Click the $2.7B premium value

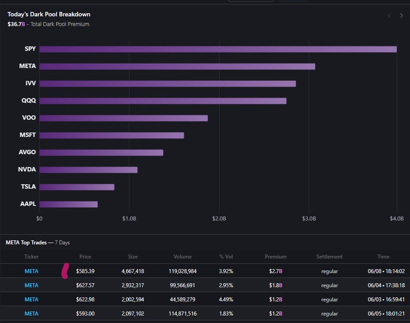click(x=276, y=271)
